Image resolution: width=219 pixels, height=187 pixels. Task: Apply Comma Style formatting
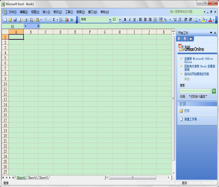170,20
